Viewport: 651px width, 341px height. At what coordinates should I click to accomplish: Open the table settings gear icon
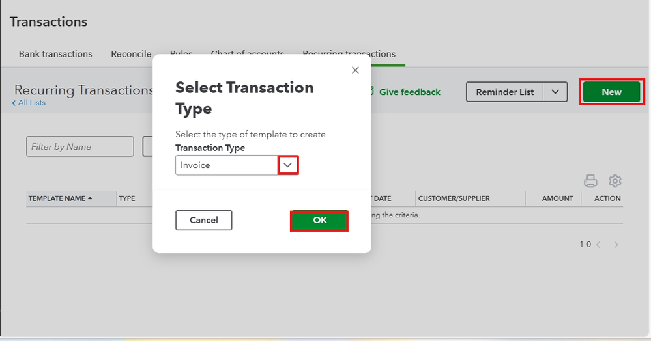pyautogui.click(x=615, y=181)
